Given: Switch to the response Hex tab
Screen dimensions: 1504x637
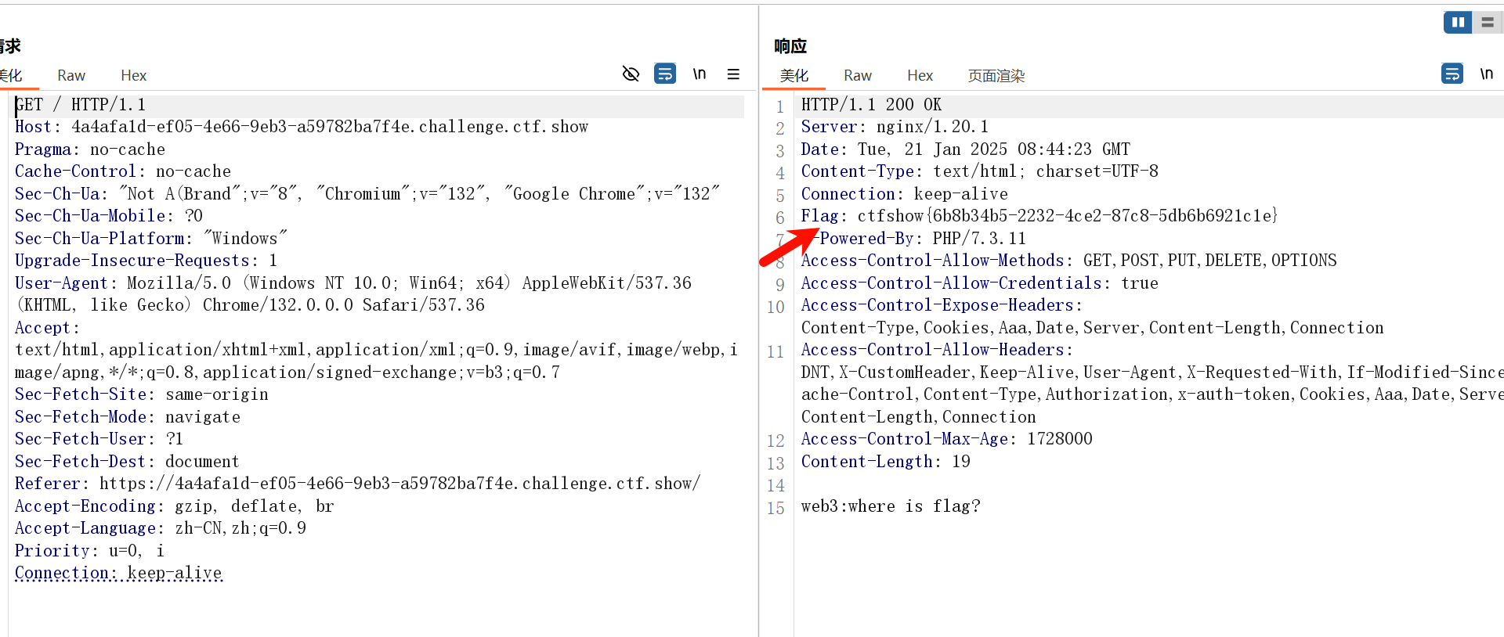Looking at the screenshot, I should [x=920, y=76].
